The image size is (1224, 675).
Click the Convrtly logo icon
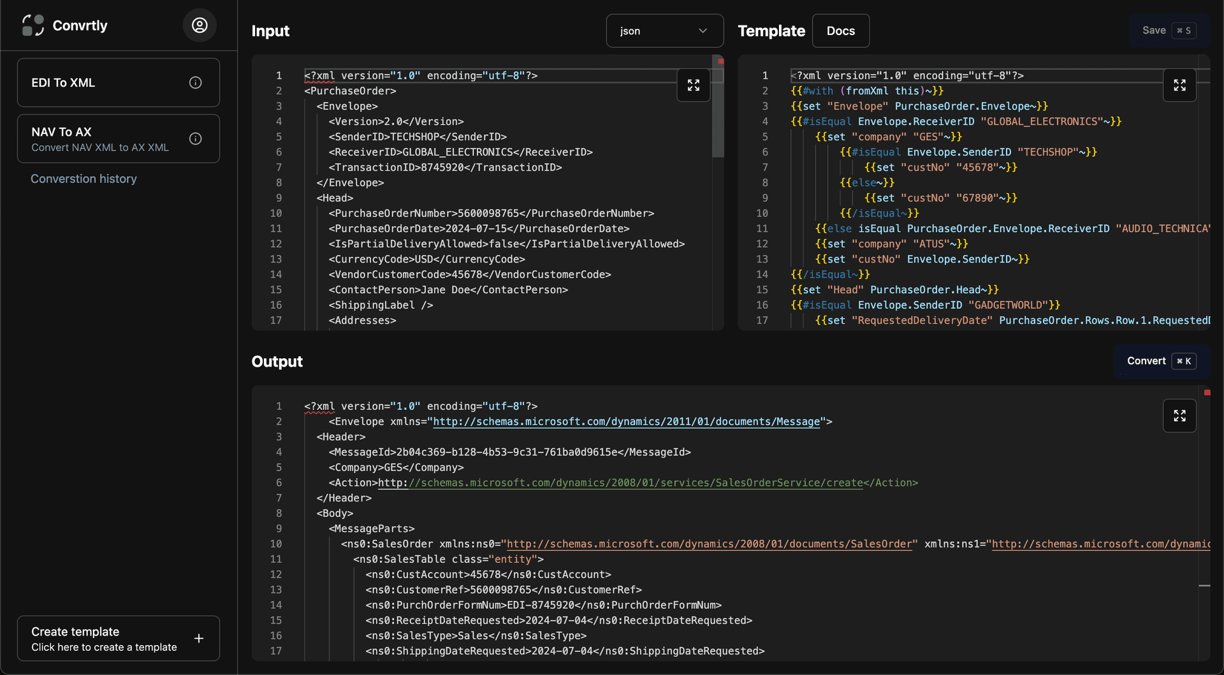pyautogui.click(x=33, y=25)
